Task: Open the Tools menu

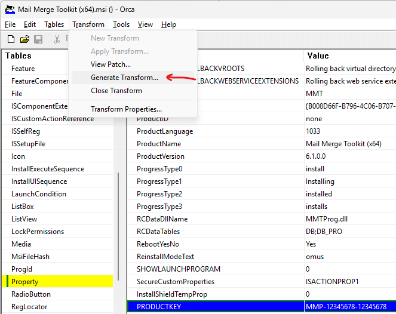Action: [121, 24]
